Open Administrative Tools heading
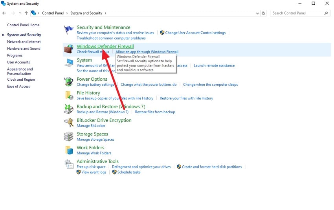The height and width of the screenshot is (210, 334). [97, 161]
